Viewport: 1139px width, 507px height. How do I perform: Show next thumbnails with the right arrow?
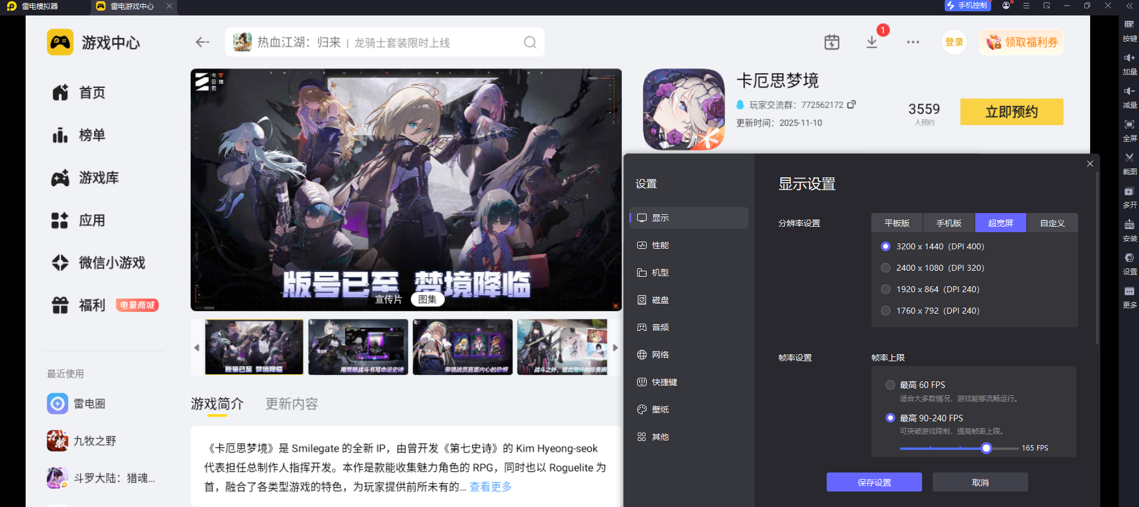(616, 348)
